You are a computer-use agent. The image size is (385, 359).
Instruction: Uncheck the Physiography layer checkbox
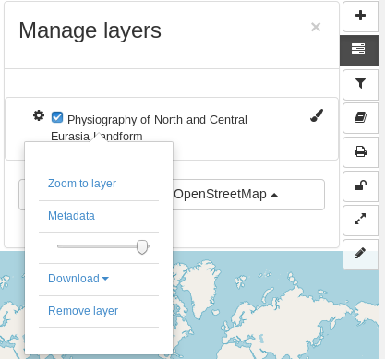(57, 117)
